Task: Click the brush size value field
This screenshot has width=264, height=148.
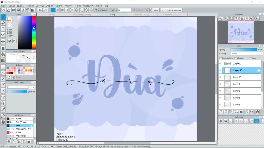Action: click(x=31, y=87)
